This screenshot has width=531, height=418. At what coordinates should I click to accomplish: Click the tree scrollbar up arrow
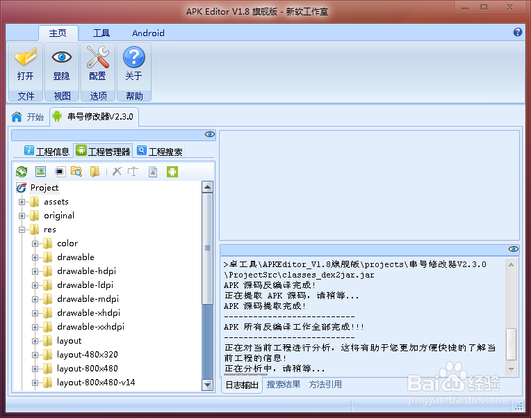coord(207,187)
